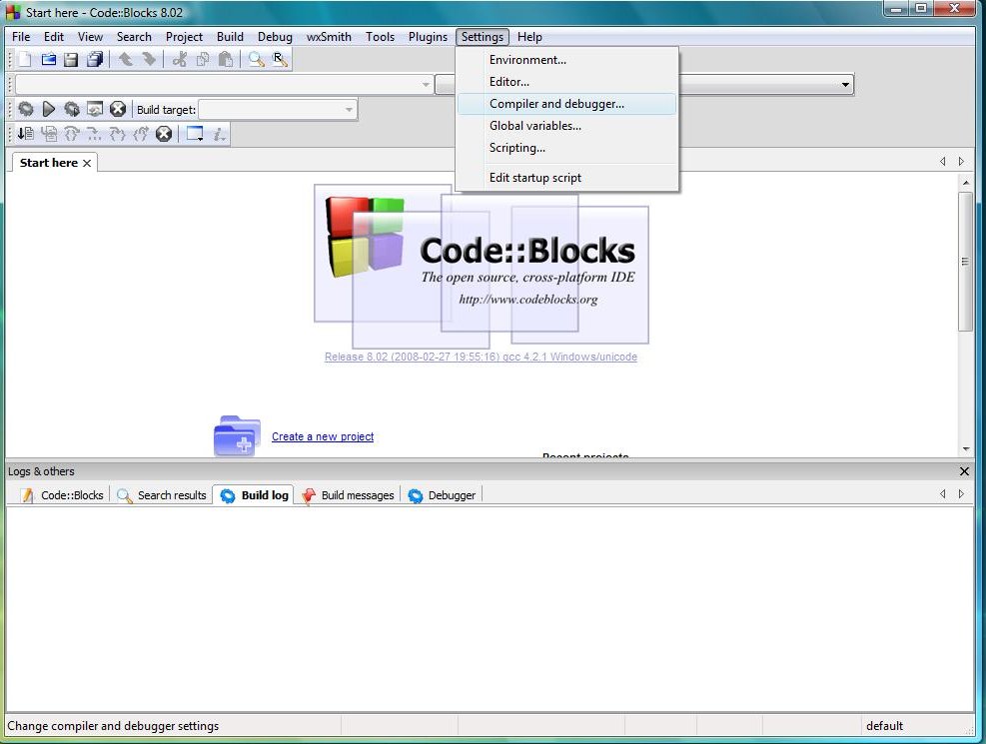
Task: Click the Abort build X icon
Action: [118, 109]
